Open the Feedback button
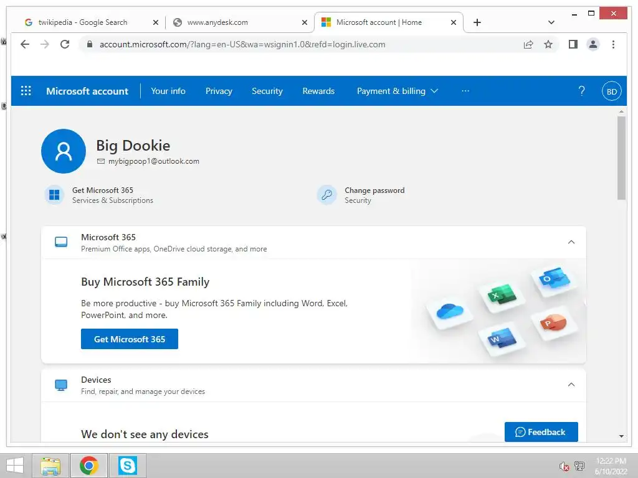638x478 pixels. [541, 432]
